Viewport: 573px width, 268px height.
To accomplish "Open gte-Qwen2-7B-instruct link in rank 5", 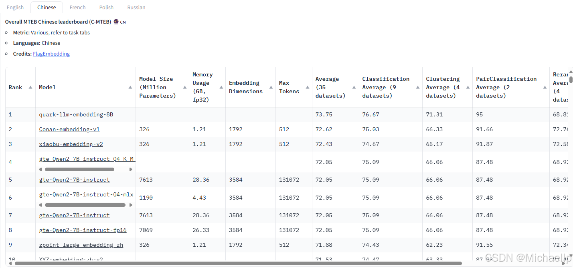I will click(74, 180).
